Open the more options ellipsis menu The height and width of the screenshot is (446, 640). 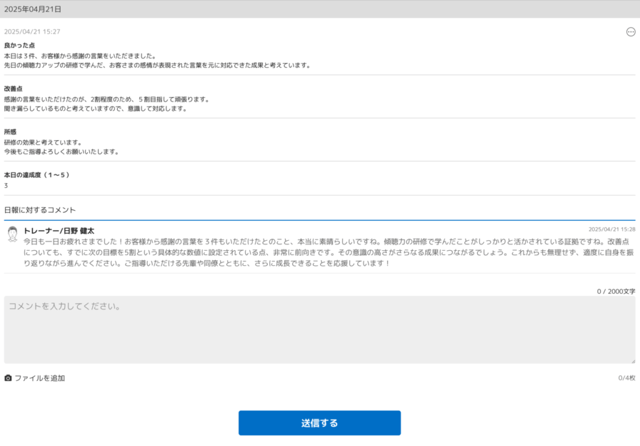(630, 32)
